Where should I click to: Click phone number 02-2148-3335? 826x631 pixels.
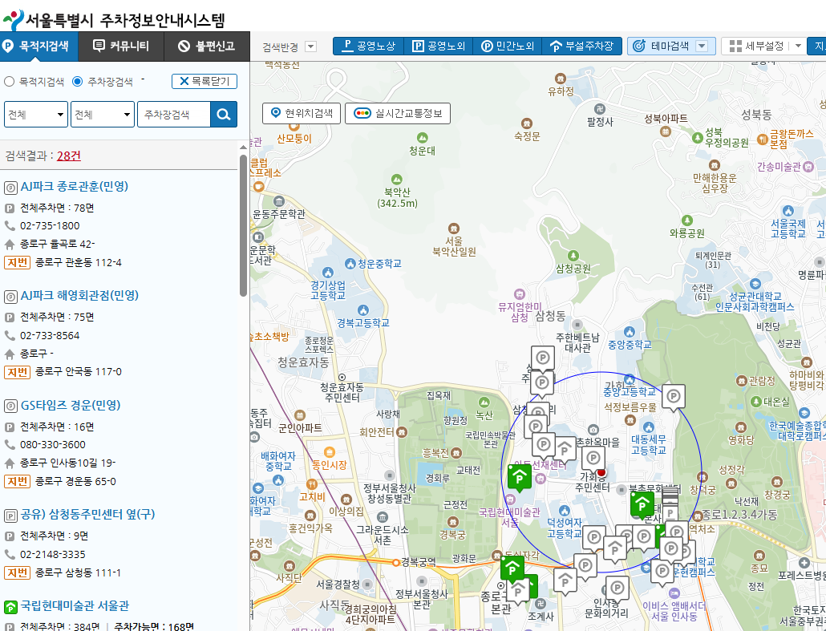click(53, 554)
